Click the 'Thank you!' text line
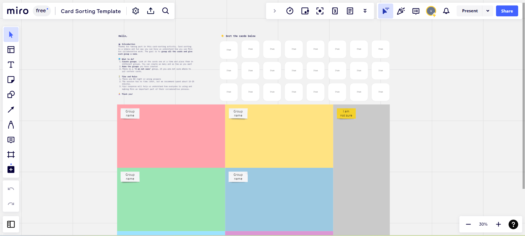The height and width of the screenshot is (236, 525). 127,94
